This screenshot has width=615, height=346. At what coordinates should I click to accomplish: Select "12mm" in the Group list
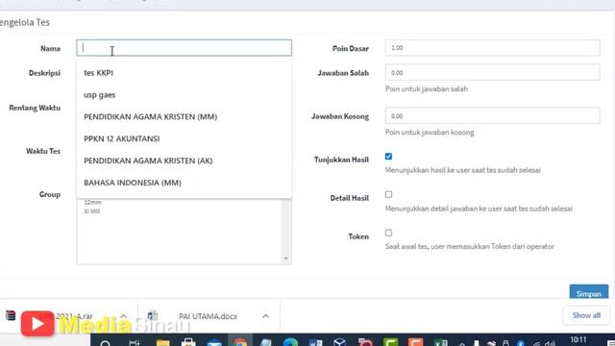pos(92,203)
